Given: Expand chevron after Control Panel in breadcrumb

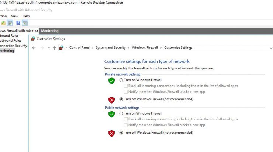Looking at the screenshot, I should pos(93,48).
